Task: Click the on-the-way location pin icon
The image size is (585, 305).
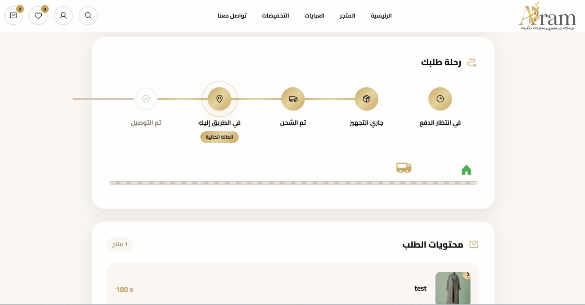Action: 219,99
